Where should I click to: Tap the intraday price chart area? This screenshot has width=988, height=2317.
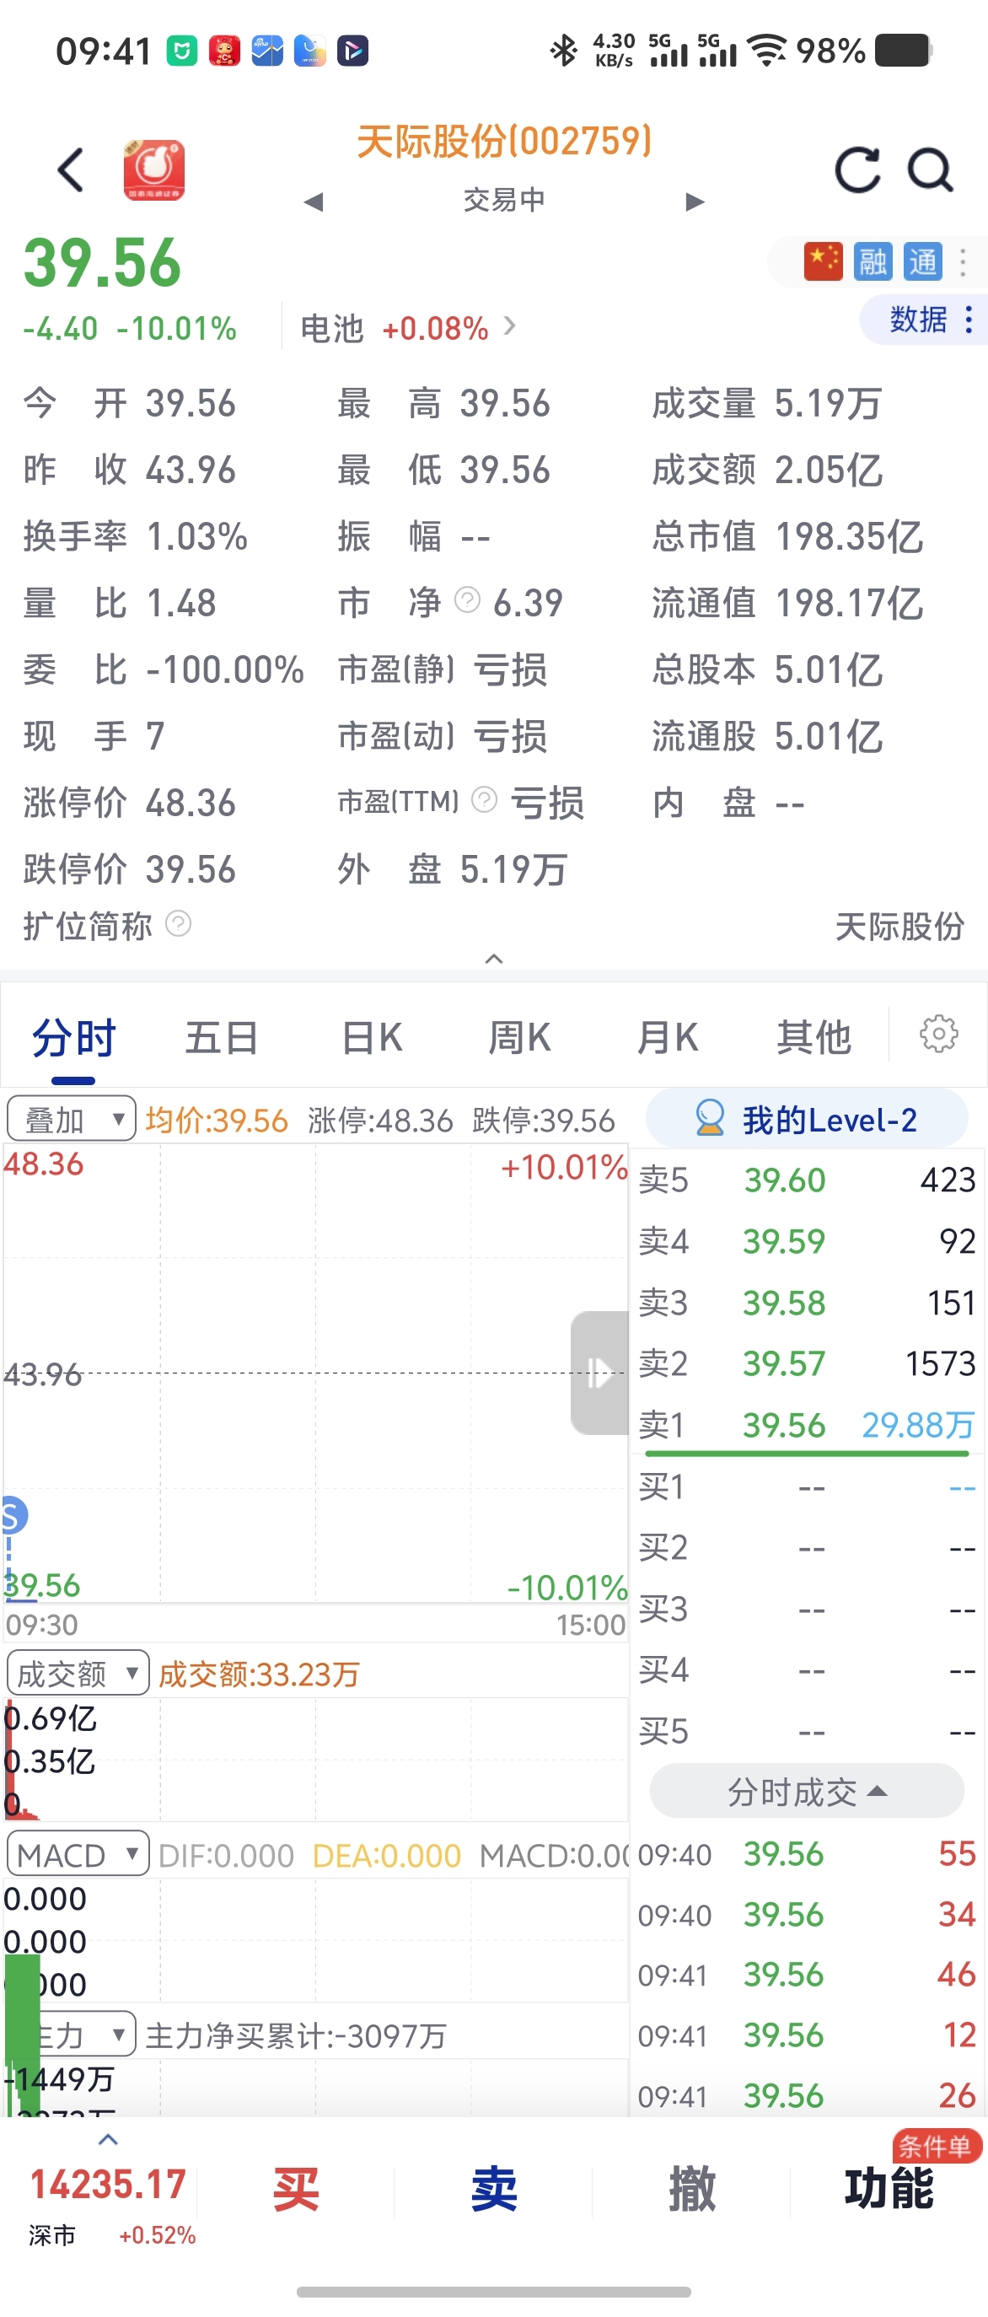coord(314,1373)
